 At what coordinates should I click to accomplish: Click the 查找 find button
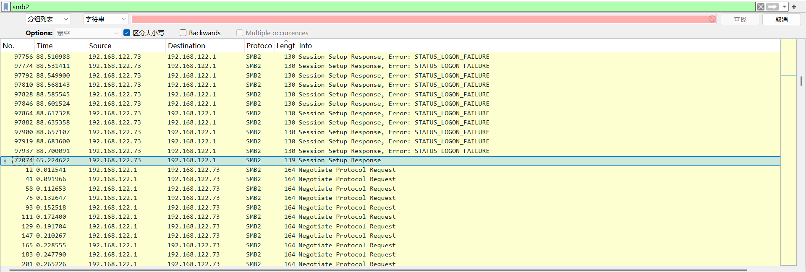(740, 19)
